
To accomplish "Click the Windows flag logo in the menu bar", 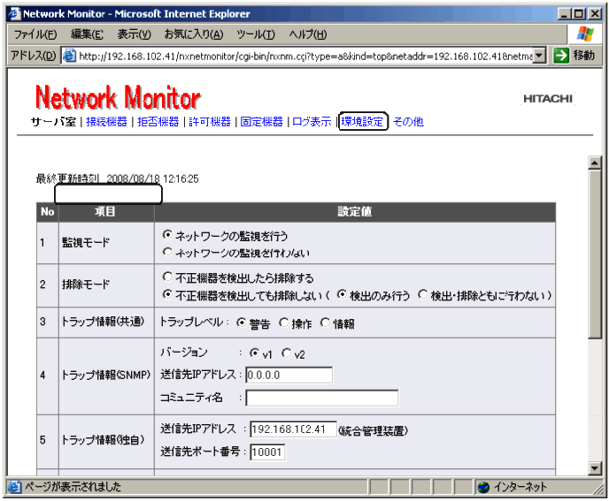I will click(x=585, y=34).
